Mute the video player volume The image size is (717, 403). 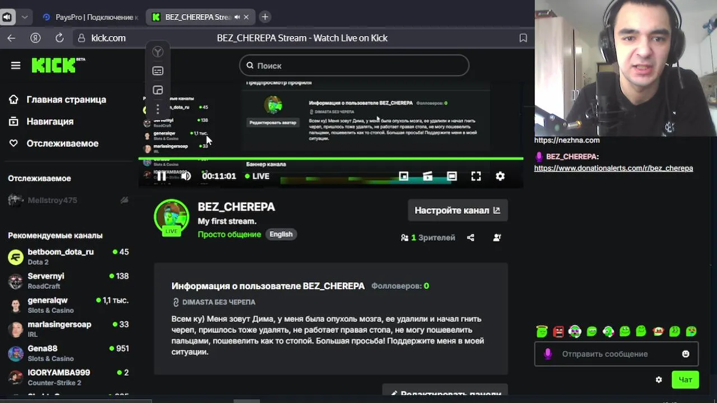tap(186, 176)
